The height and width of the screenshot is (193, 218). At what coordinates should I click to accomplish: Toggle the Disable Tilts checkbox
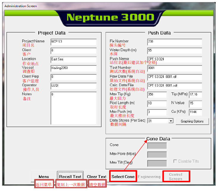pos(175,161)
